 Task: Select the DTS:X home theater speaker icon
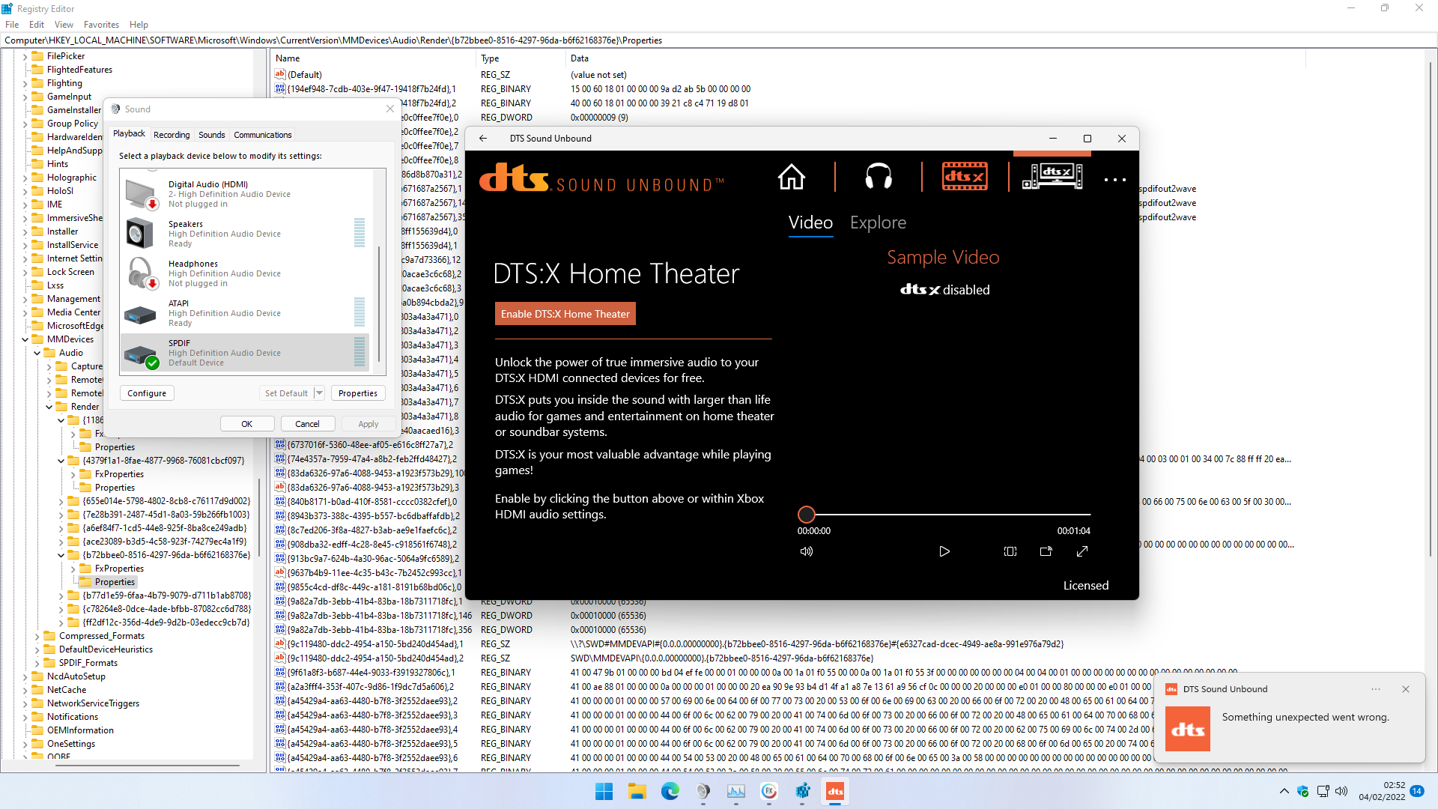[x=1052, y=177]
